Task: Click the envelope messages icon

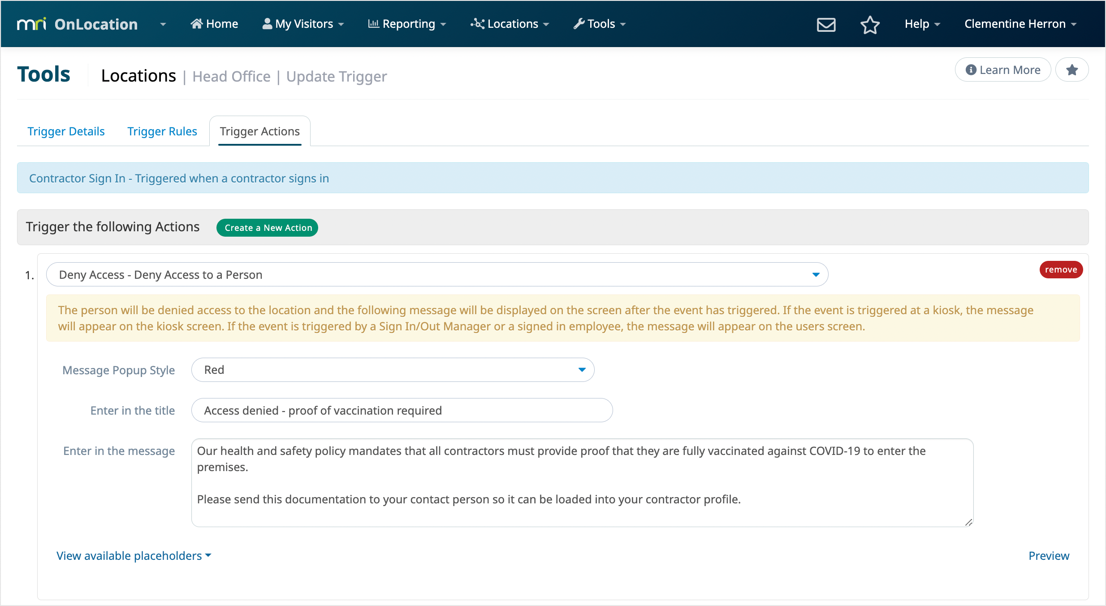Action: point(826,24)
